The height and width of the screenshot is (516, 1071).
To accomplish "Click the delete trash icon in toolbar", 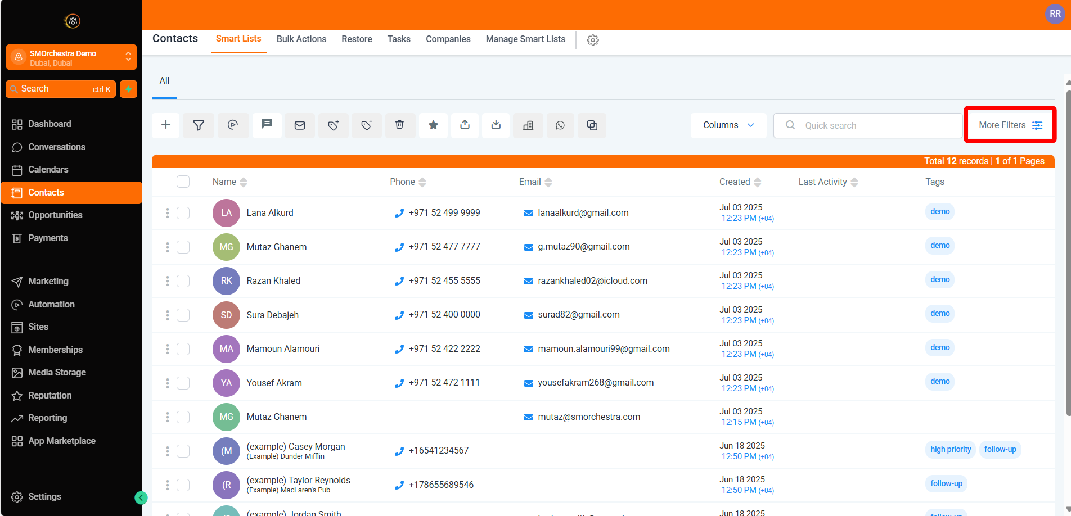I will pyautogui.click(x=399, y=125).
